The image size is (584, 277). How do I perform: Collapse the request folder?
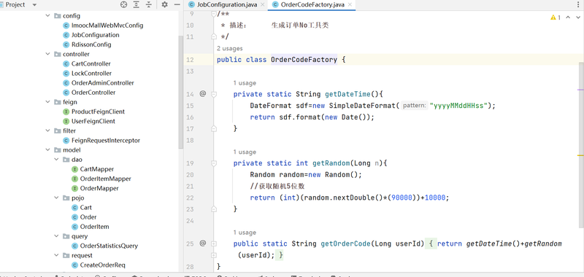pos(56,255)
